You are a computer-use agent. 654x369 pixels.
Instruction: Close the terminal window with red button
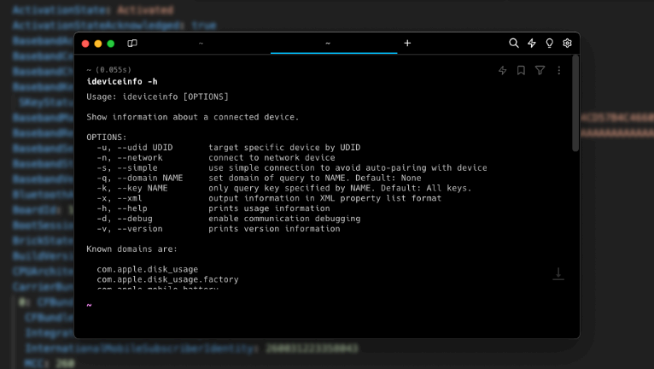click(85, 44)
